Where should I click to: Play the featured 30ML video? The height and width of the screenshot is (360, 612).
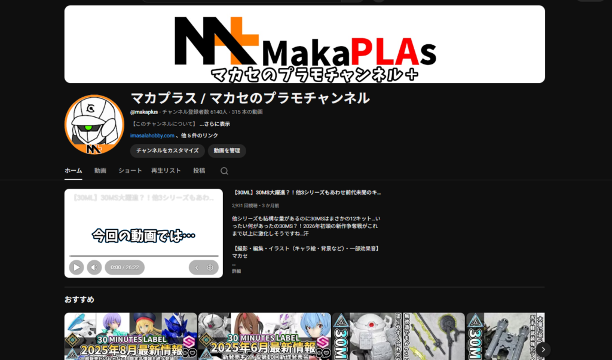(76, 267)
